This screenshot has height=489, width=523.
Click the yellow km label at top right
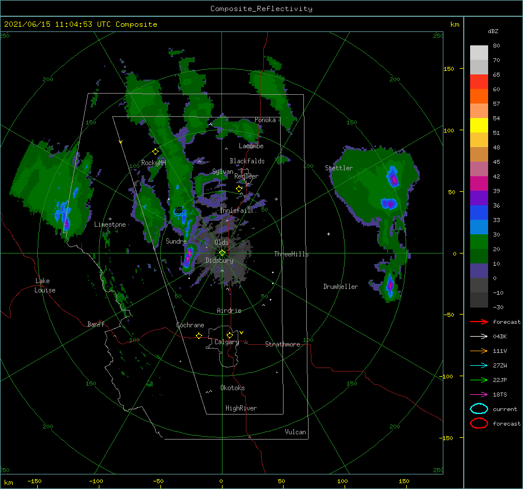coord(454,24)
